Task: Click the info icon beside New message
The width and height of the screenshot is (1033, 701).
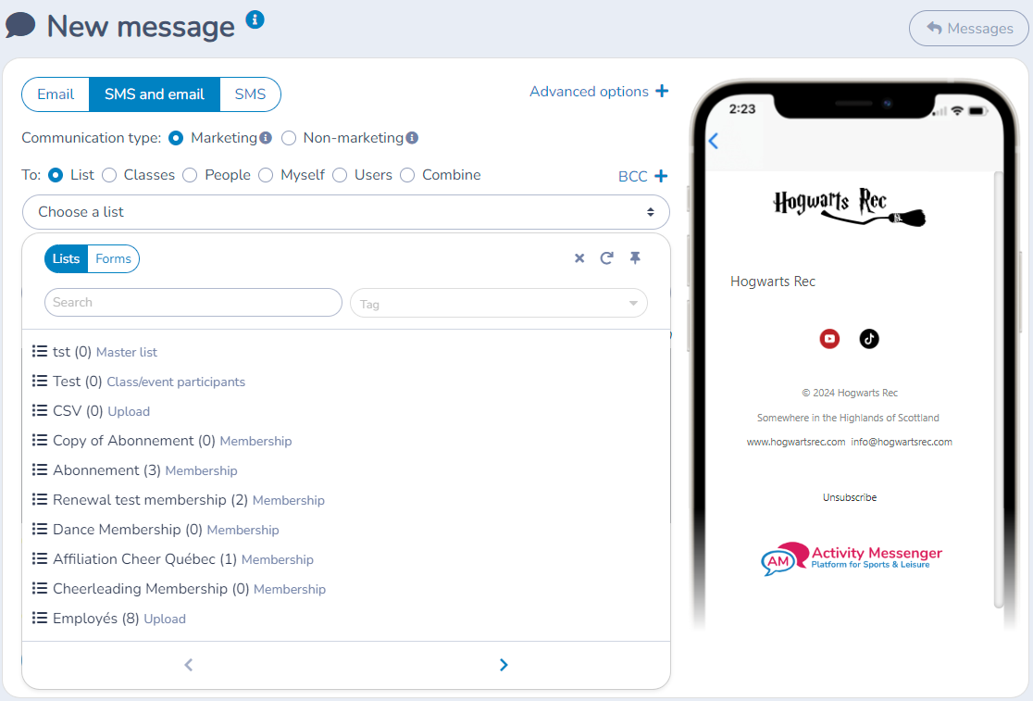Action: pyautogui.click(x=255, y=19)
